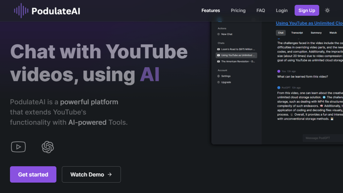Open the Pricing nav item
This screenshot has width=343, height=193.
(238, 11)
